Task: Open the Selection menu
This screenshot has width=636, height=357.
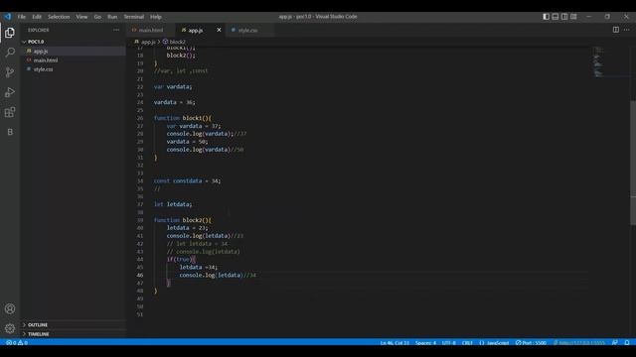Action: click(59, 17)
